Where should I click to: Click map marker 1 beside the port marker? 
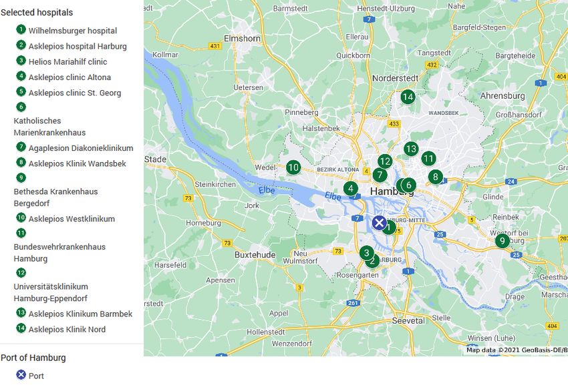coord(390,228)
